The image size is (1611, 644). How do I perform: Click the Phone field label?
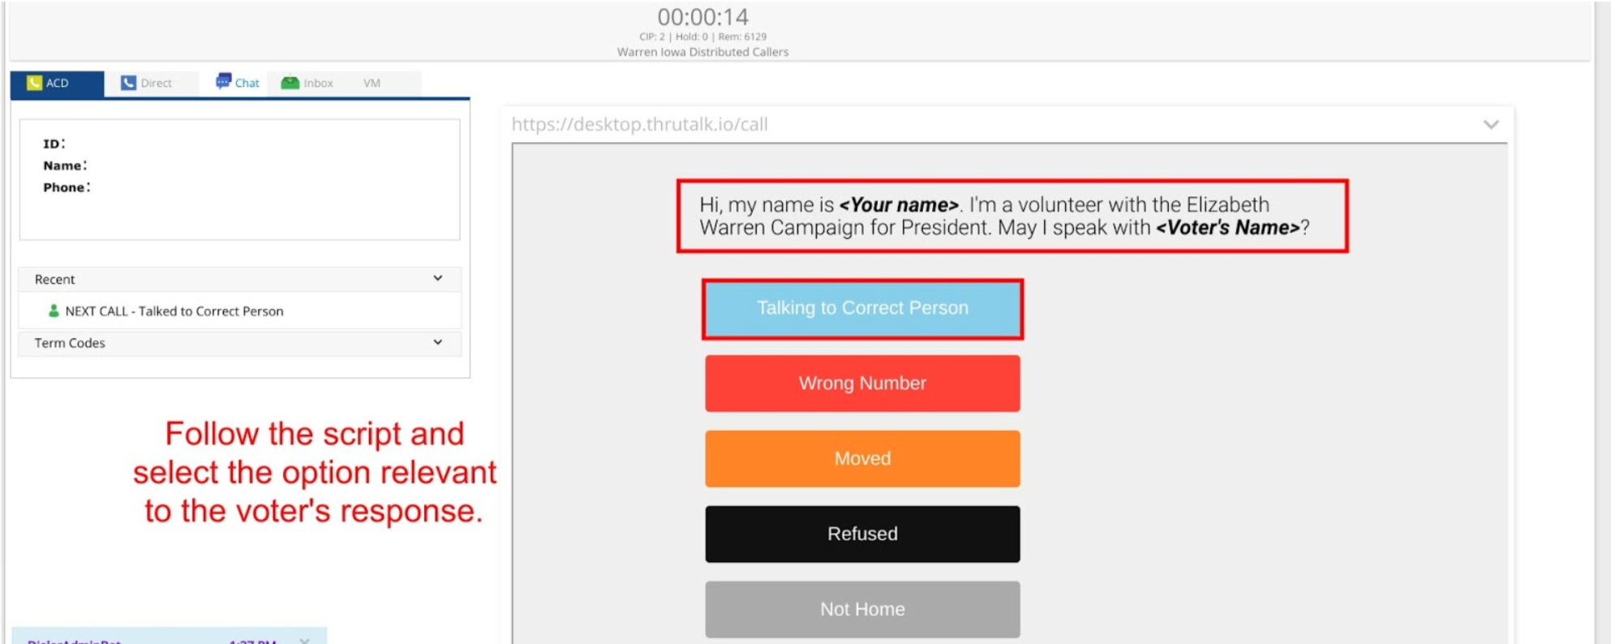67,187
